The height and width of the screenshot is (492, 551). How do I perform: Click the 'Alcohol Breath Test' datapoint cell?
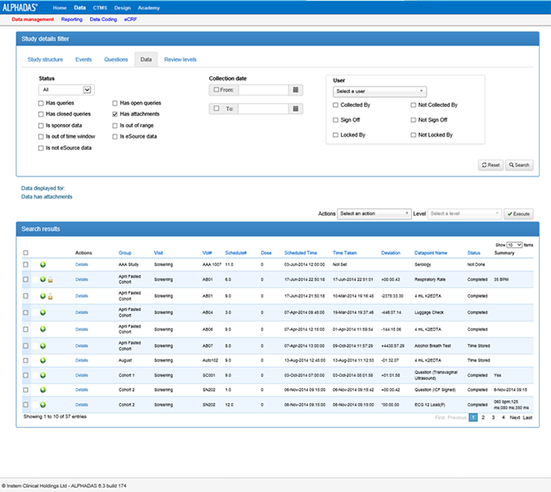433,346
